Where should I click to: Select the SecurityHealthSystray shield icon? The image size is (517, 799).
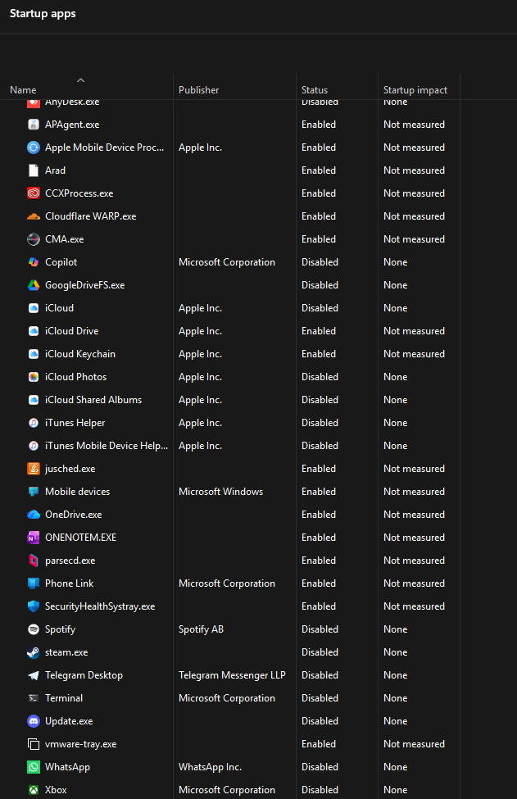coord(34,606)
